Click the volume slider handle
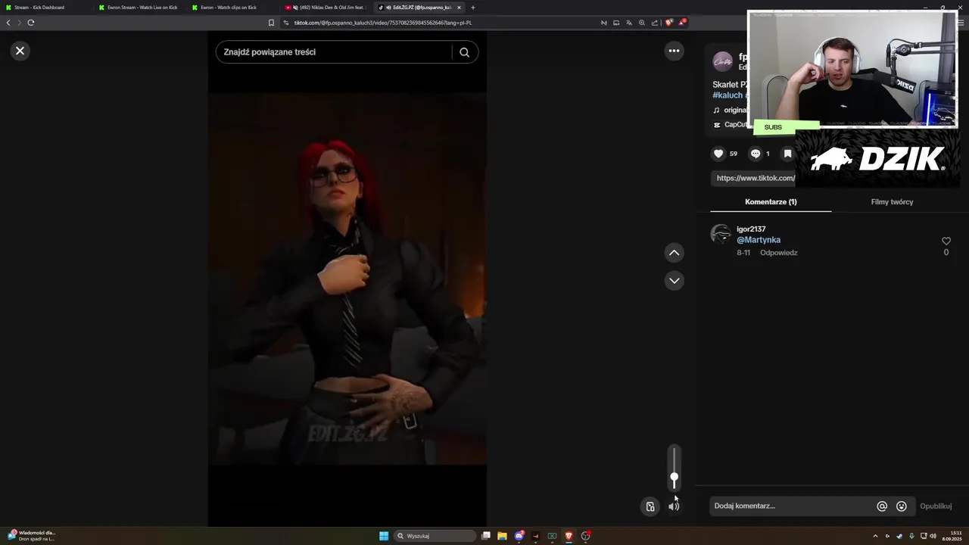969x545 pixels. pyautogui.click(x=674, y=478)
